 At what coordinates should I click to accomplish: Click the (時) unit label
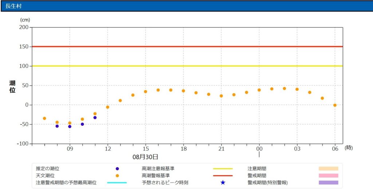349,148
